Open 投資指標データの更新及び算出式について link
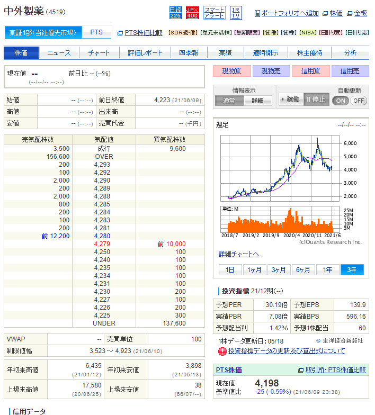 tap(287, 351)
